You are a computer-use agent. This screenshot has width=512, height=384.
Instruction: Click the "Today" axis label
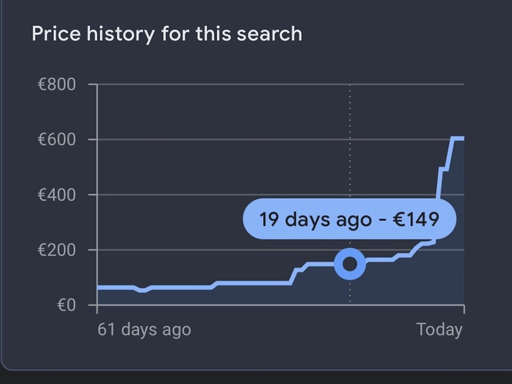[439, 330]
